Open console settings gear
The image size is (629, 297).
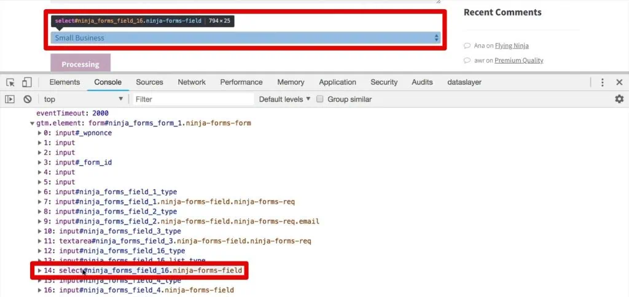tap(619, 99)
